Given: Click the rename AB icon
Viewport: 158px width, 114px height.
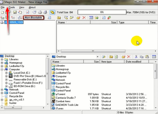Looking at the screenshot, I should (91, 18).
